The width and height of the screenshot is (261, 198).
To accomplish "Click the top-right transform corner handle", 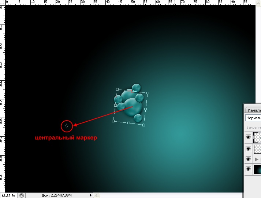I will coord(148,93).
